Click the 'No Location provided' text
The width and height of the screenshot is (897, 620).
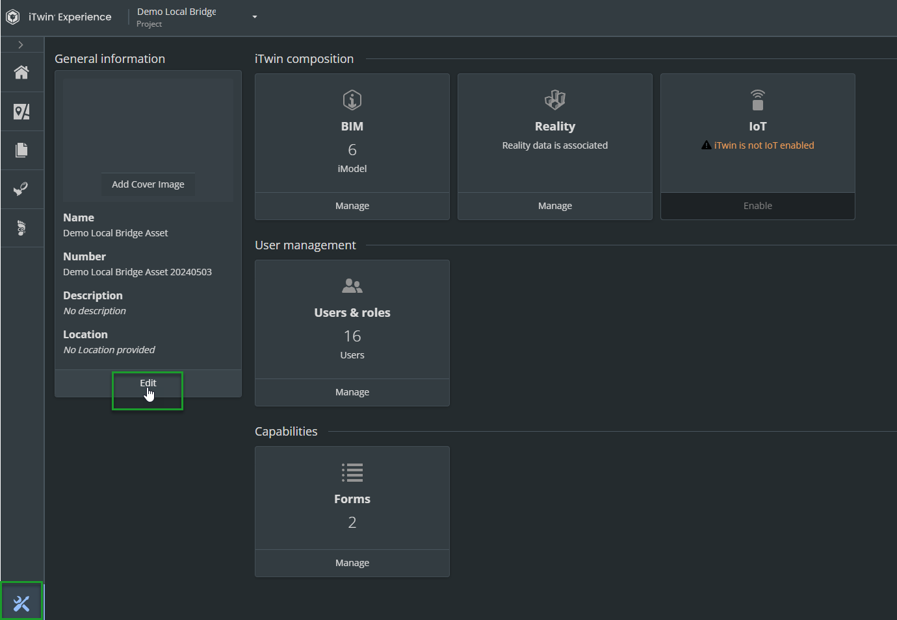[109, 350]
